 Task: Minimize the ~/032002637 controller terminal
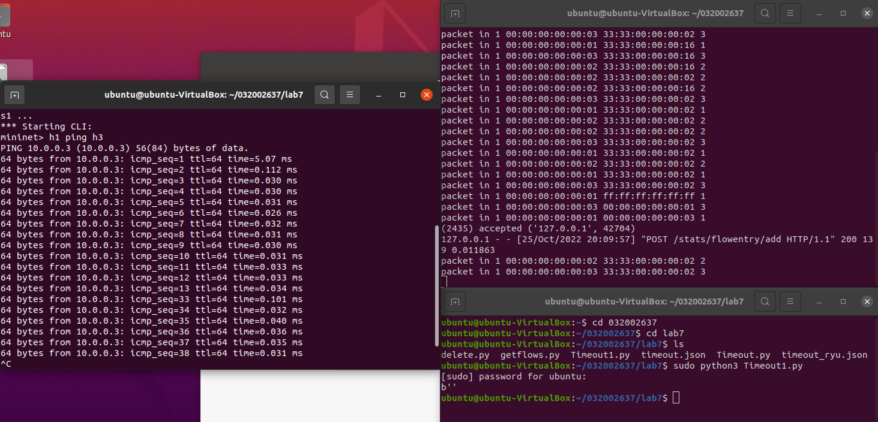coord(819,13)
